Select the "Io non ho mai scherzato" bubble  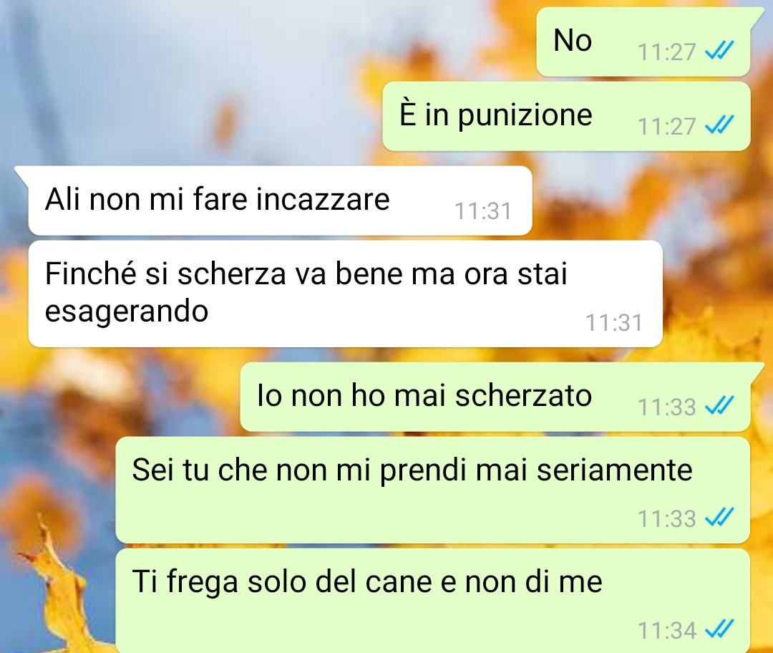point(495,397)
